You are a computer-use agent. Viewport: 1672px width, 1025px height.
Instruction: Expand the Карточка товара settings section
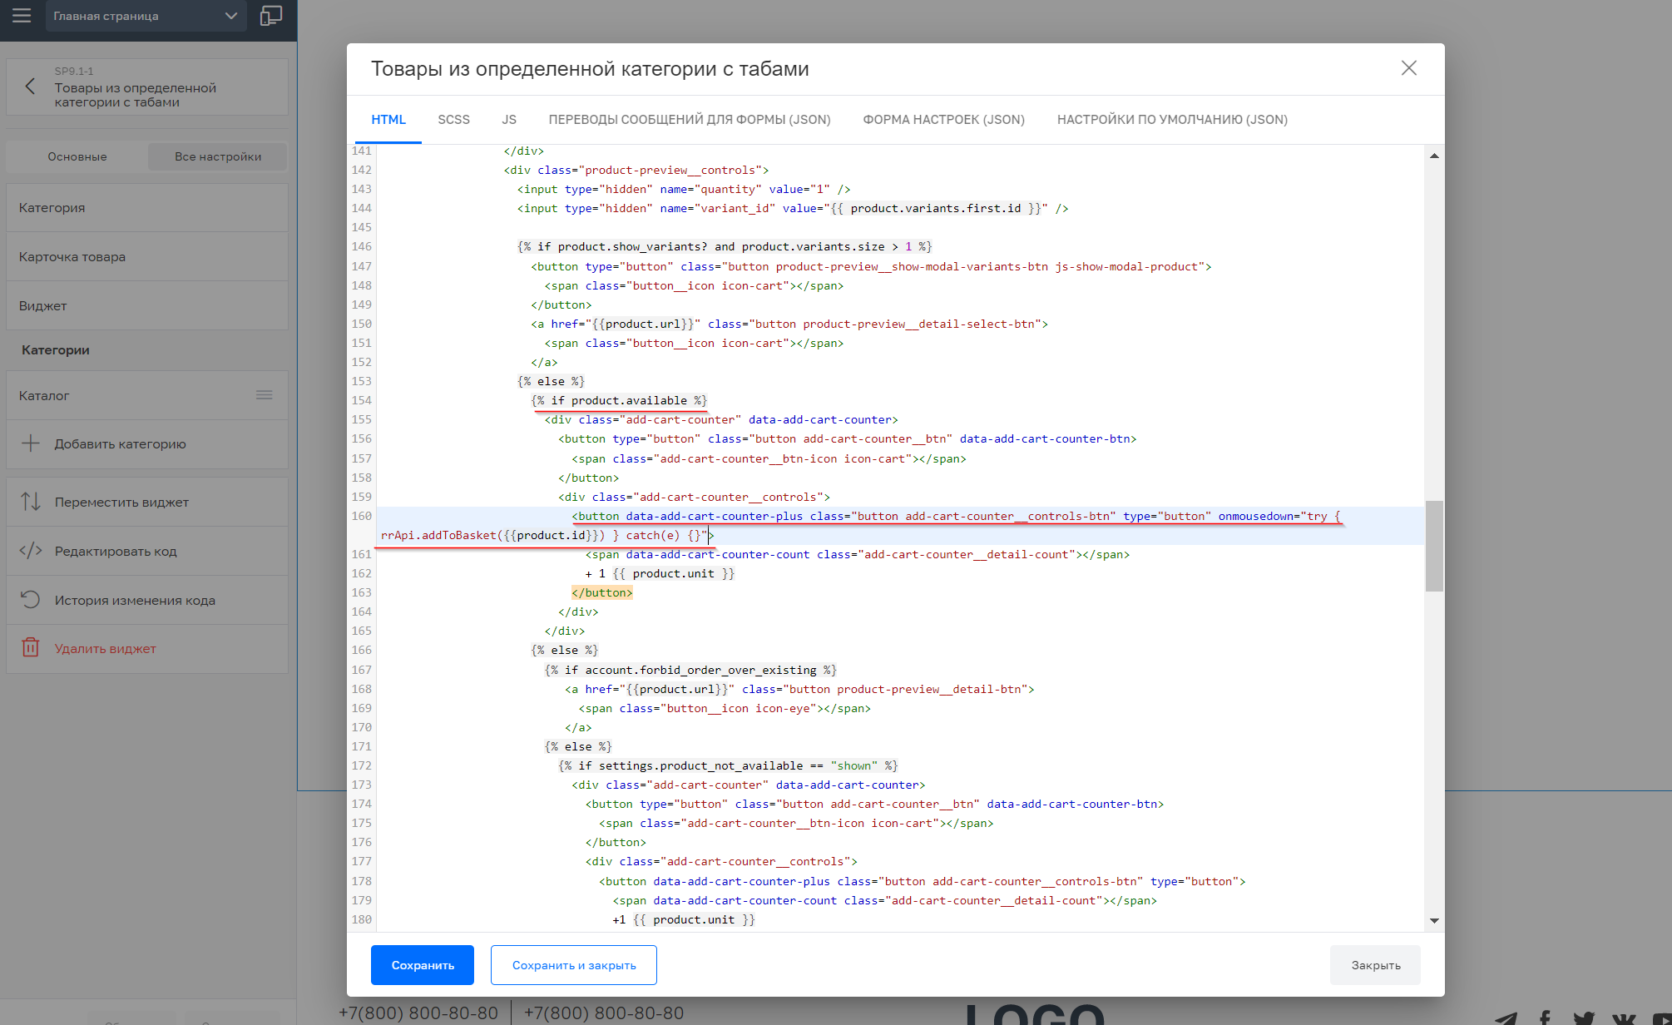(147, 257)
